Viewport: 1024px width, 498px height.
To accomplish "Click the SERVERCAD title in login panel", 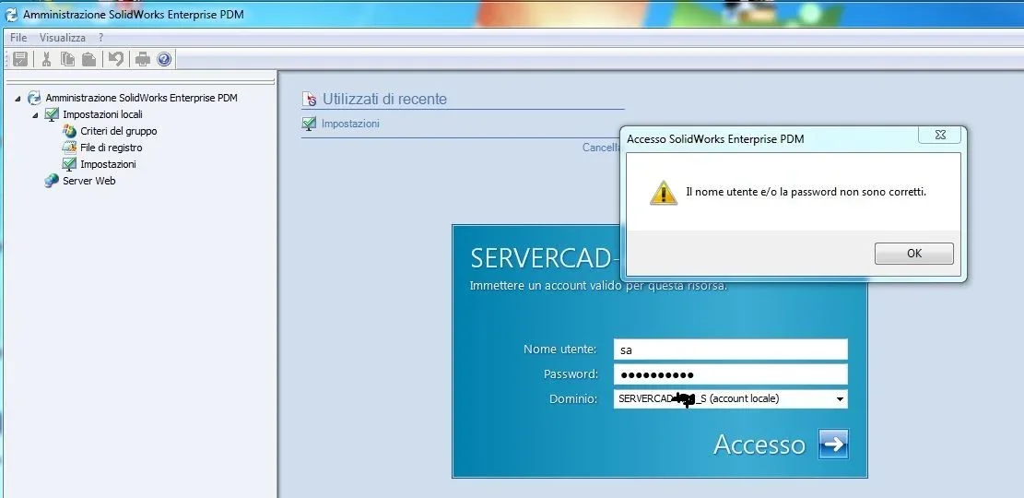I will coord(545,258).
